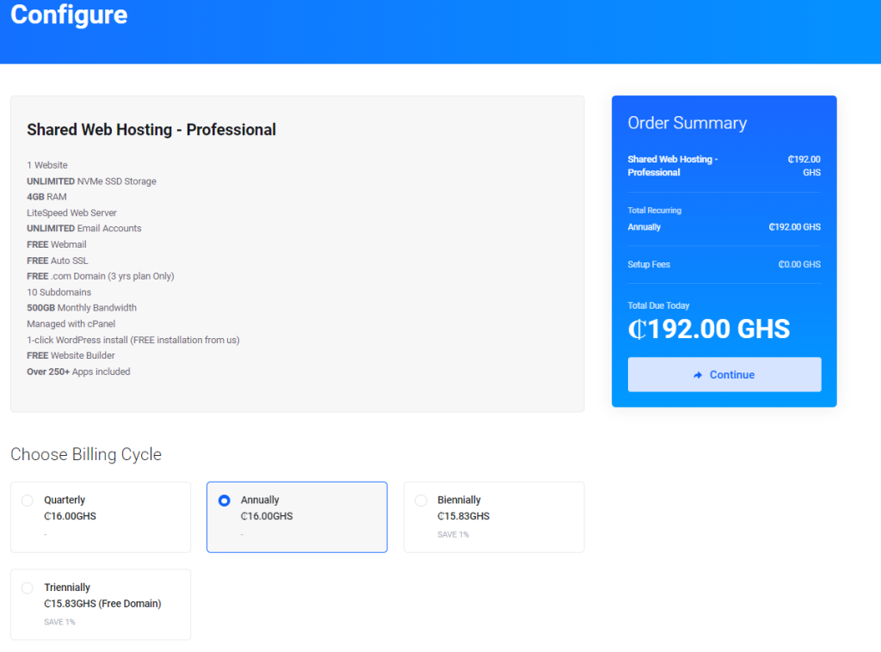Screen dimensions: 881x652
Task: Click the 1-click WordPress install line
Action: pyautogui.click(x=133, y=340)
